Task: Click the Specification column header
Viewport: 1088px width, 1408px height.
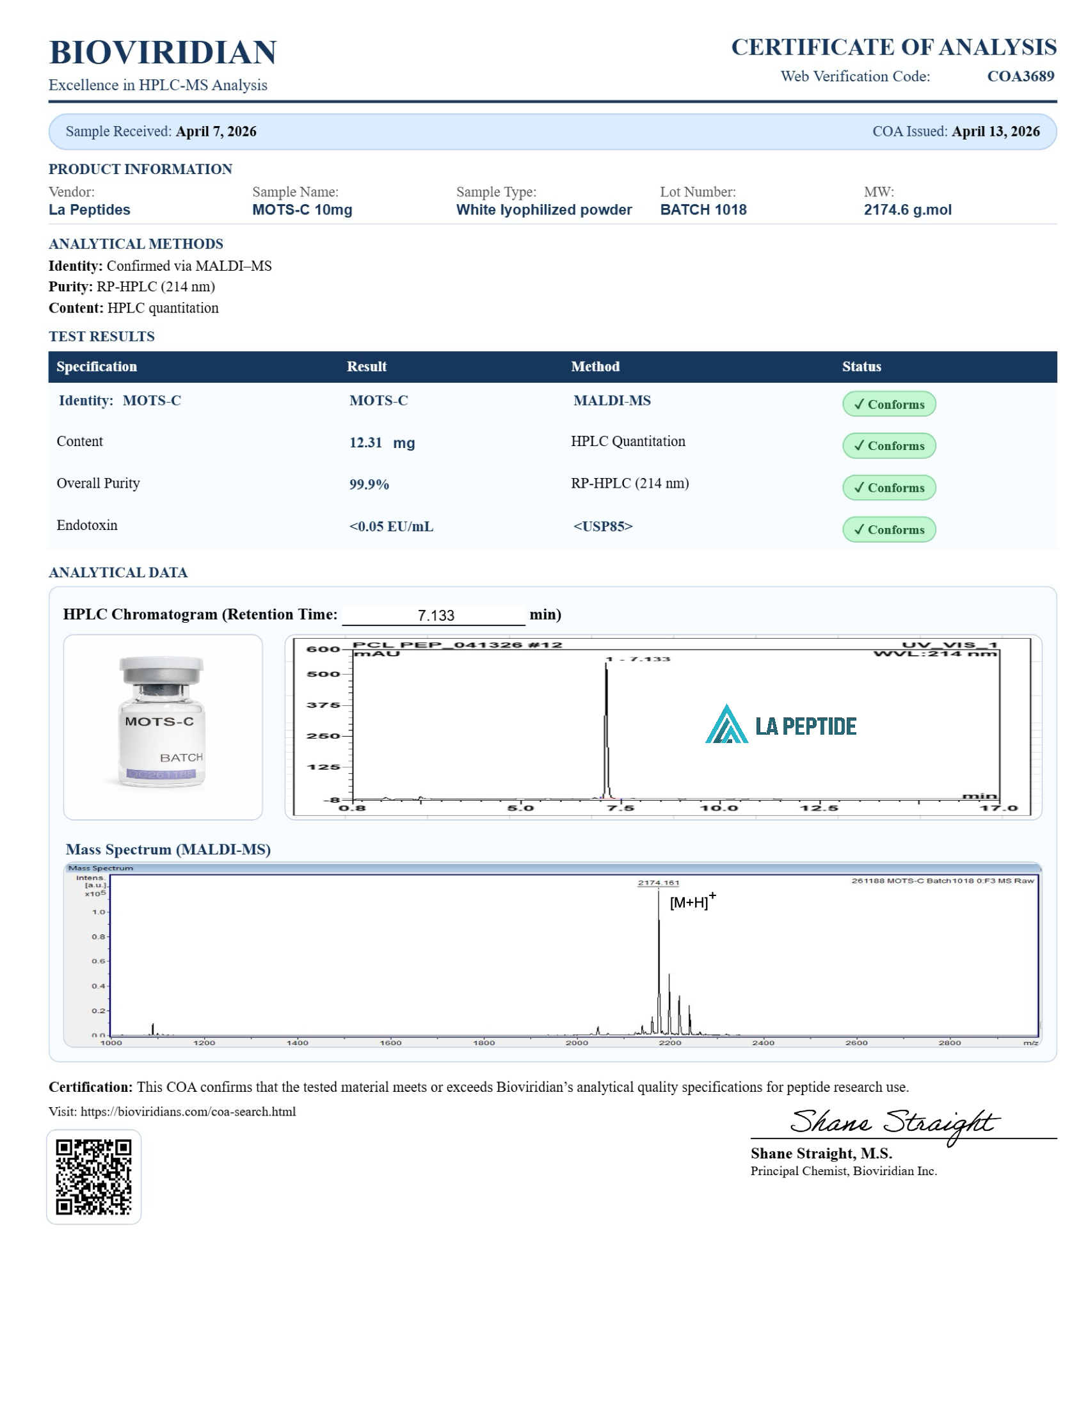Action: 97,366
